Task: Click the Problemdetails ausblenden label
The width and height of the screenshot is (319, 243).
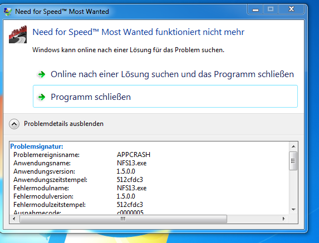Action: coord(63,124)
